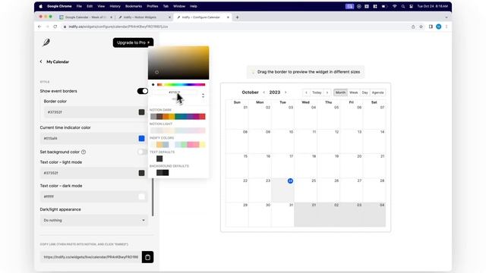Go to previous month in calendar header

(x=264, y=93)
